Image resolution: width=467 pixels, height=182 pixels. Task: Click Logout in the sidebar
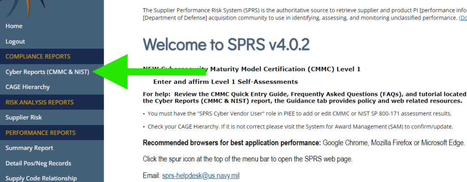coord(15,42)
